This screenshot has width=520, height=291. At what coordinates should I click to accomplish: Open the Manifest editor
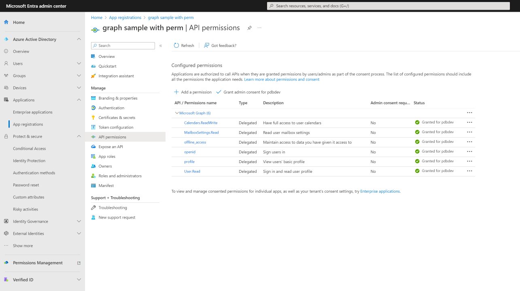coord(105,185)
